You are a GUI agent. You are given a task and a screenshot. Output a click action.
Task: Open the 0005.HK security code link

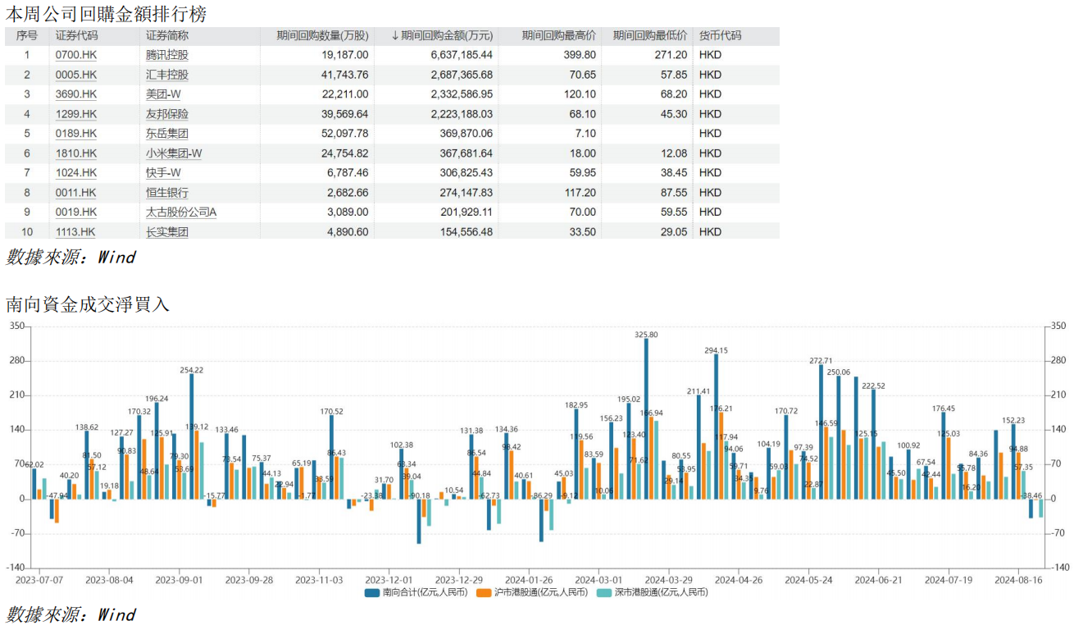[76, 75]
